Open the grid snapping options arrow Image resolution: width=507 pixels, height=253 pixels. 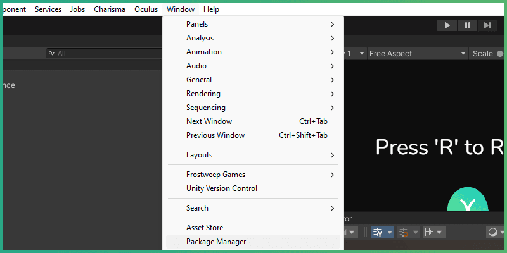389,232
